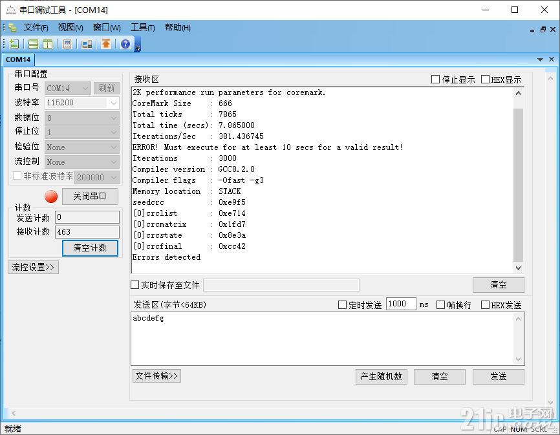Click the horizontal tile windows icon
This screenshot has height=435, width=560.
click(x=33, y=44)
